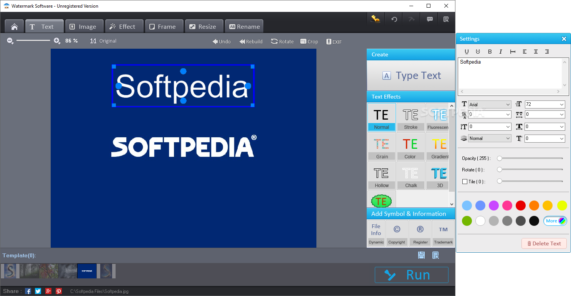Viewport: 571px width, 296px height.
Task: Select the Normal text effect
Action: (x=381, y=117)
